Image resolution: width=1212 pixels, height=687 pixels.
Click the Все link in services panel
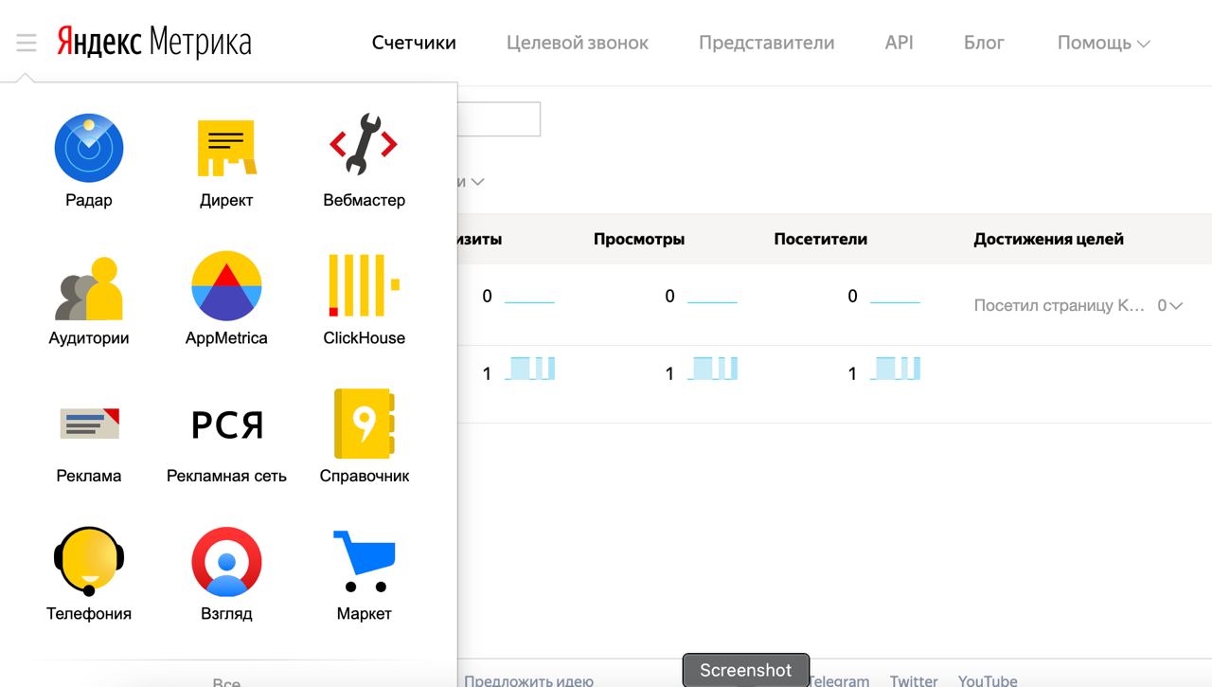226,681
